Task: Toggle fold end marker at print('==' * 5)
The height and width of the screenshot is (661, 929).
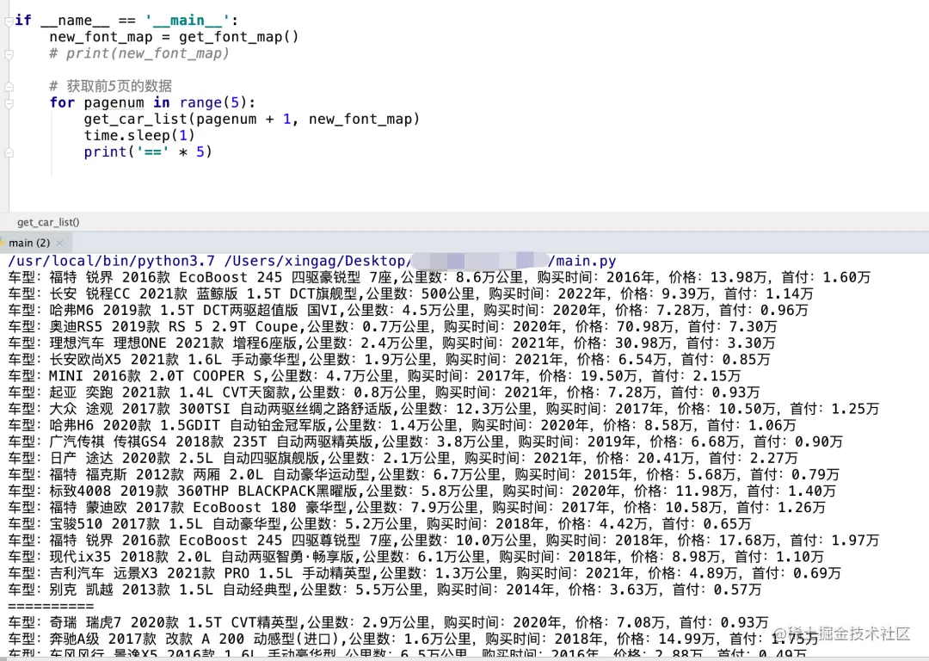Action: 9,152
